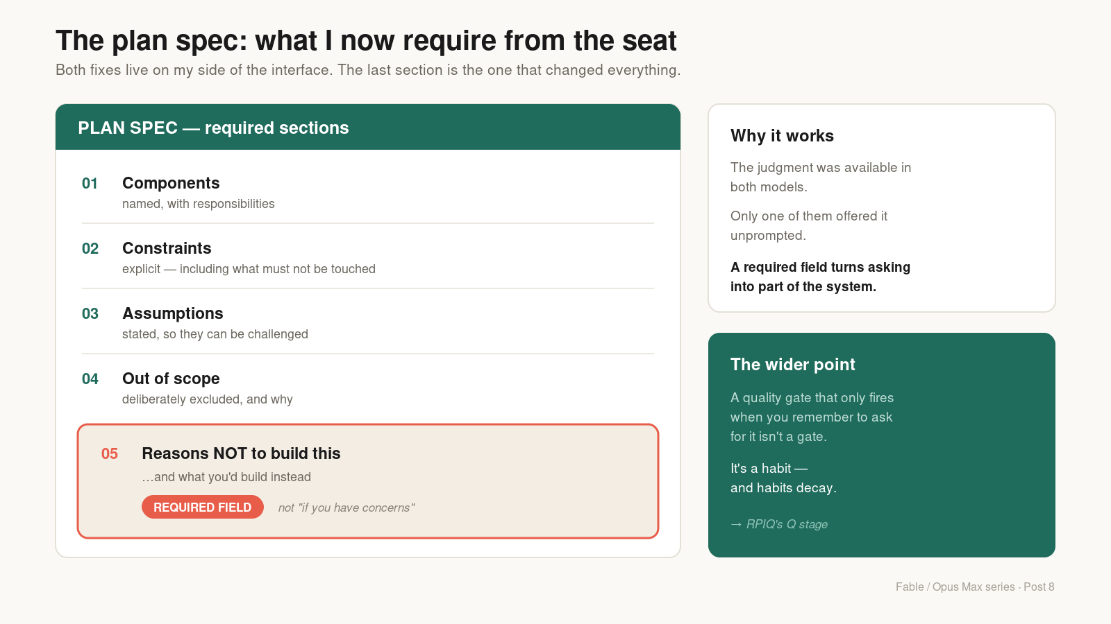The height and width of the screenshot is (624, 1111).
Task: Click the red number 05 marker
Action: [110, 453]
